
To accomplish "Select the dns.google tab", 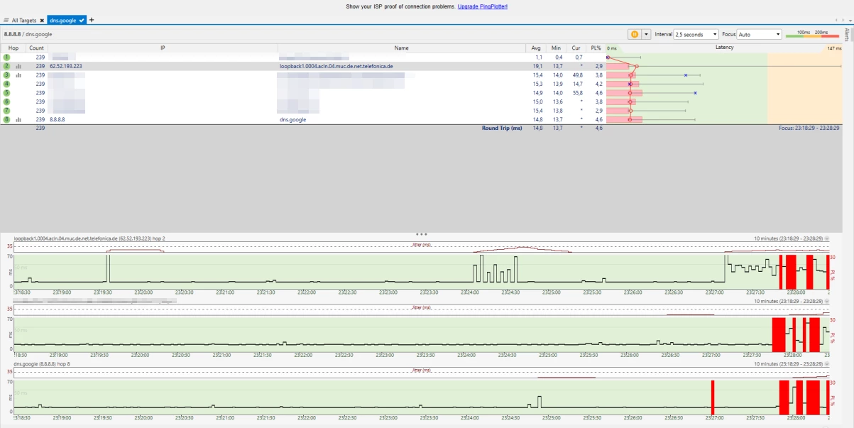I will pos(62,21).
